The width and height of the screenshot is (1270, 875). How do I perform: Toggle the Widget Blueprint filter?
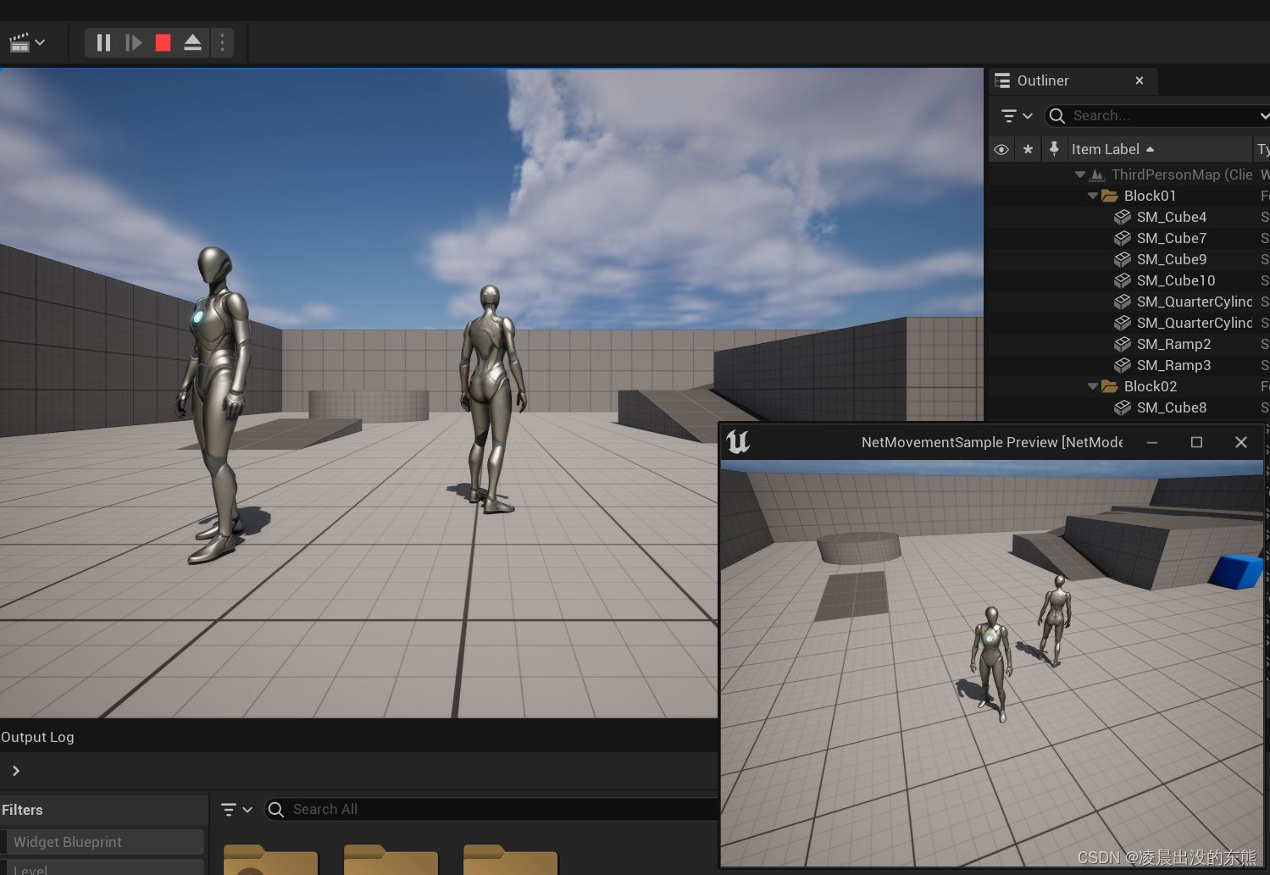coord(103,842)
